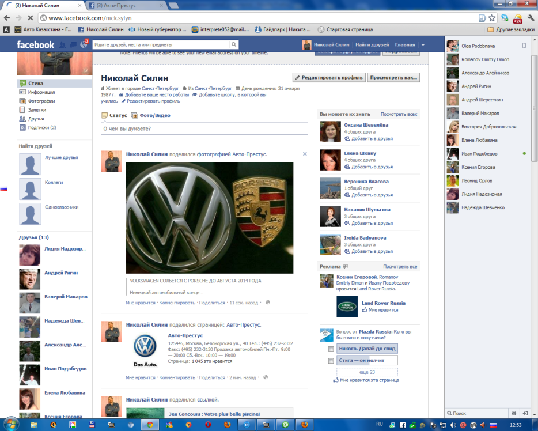
Task: Open Лучшие друзья friend list
Action: 62,157
